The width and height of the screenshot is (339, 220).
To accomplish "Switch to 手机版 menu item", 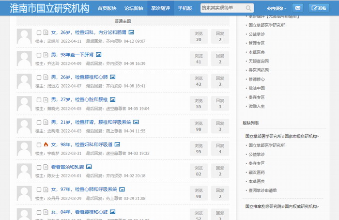I will click(x=185, y=8).
